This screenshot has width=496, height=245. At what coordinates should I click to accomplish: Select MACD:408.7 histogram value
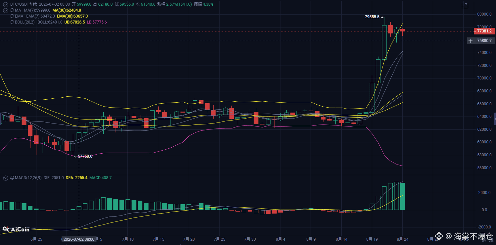100,178
